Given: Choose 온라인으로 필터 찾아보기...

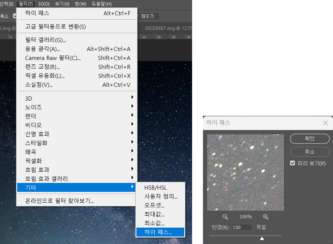Looking at the screenshot, I should click(76, 201).
